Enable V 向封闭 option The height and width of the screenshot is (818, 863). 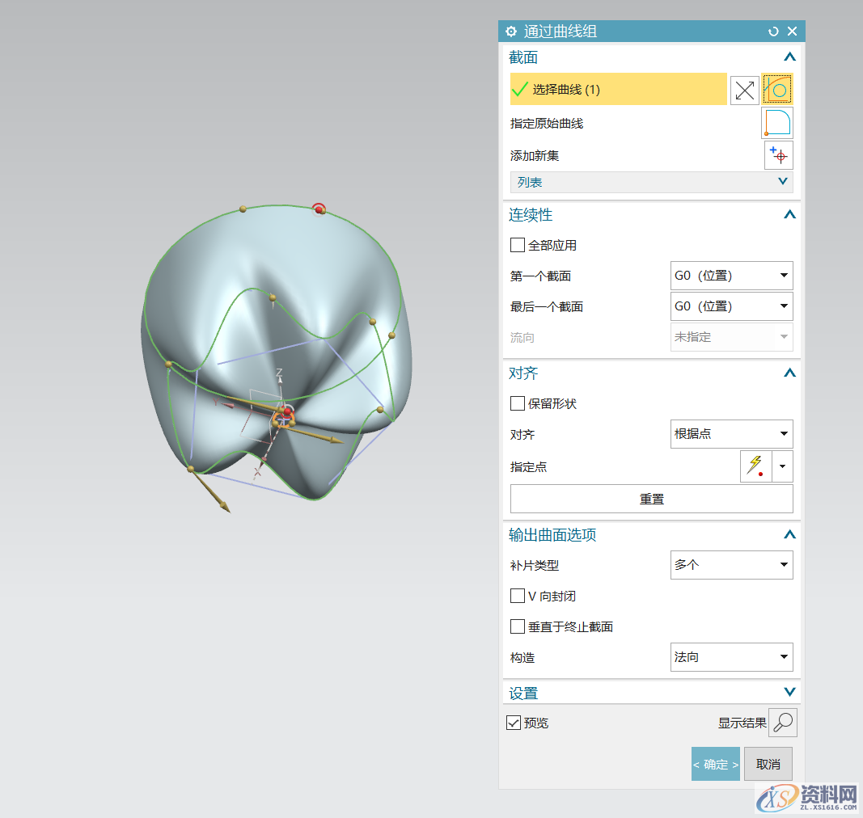point(517,596)
